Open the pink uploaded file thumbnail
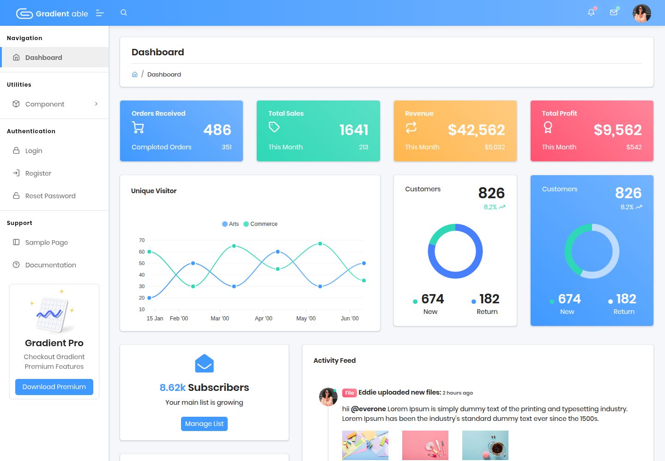The image size is (665, 461). (425, 445)
